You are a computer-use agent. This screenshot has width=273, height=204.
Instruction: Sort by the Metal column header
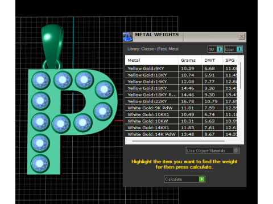coord(151,60)
